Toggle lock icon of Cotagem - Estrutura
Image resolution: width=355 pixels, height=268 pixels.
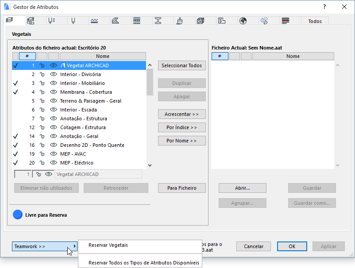click(x=42, y=127)
